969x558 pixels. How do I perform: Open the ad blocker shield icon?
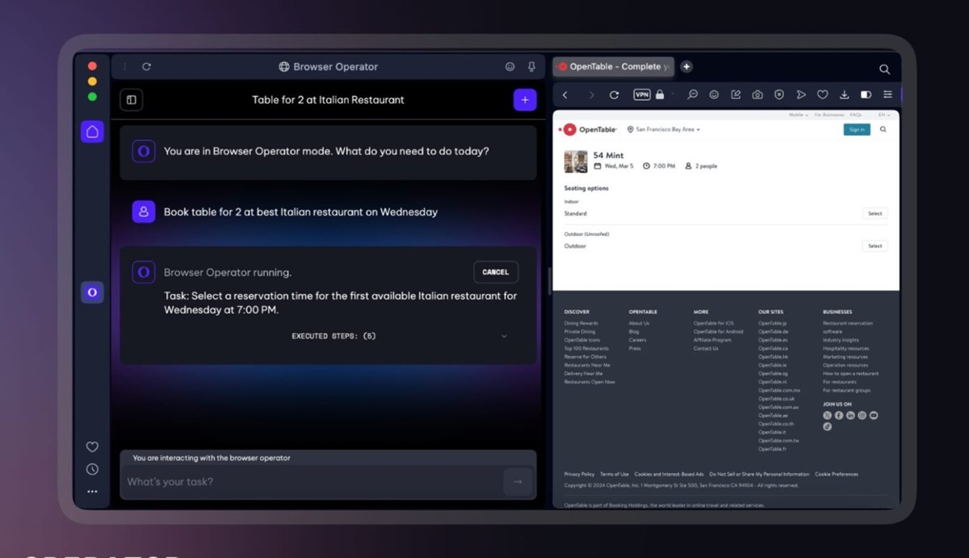[x=779, y=94]
